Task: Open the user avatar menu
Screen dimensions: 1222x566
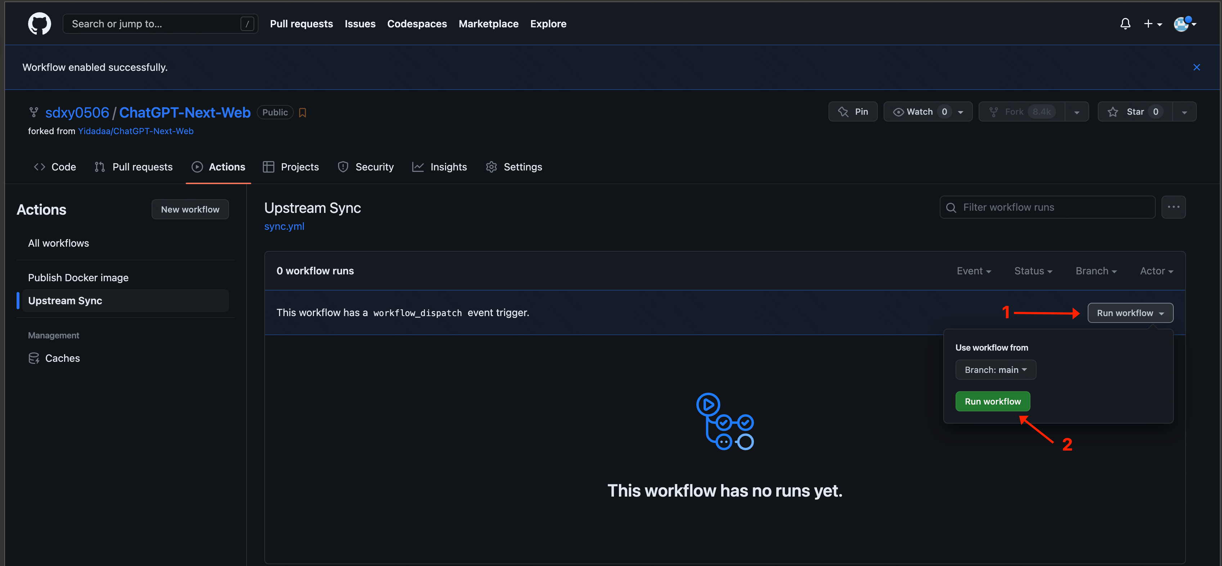Action: [x=1185, y=24]
